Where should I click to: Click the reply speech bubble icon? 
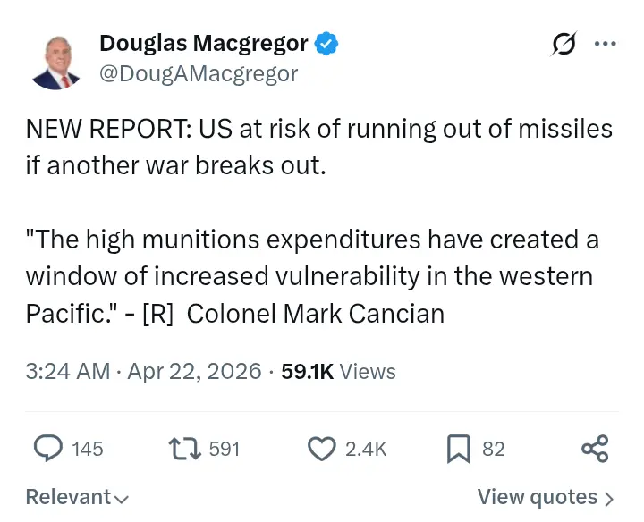pos(47,449)
